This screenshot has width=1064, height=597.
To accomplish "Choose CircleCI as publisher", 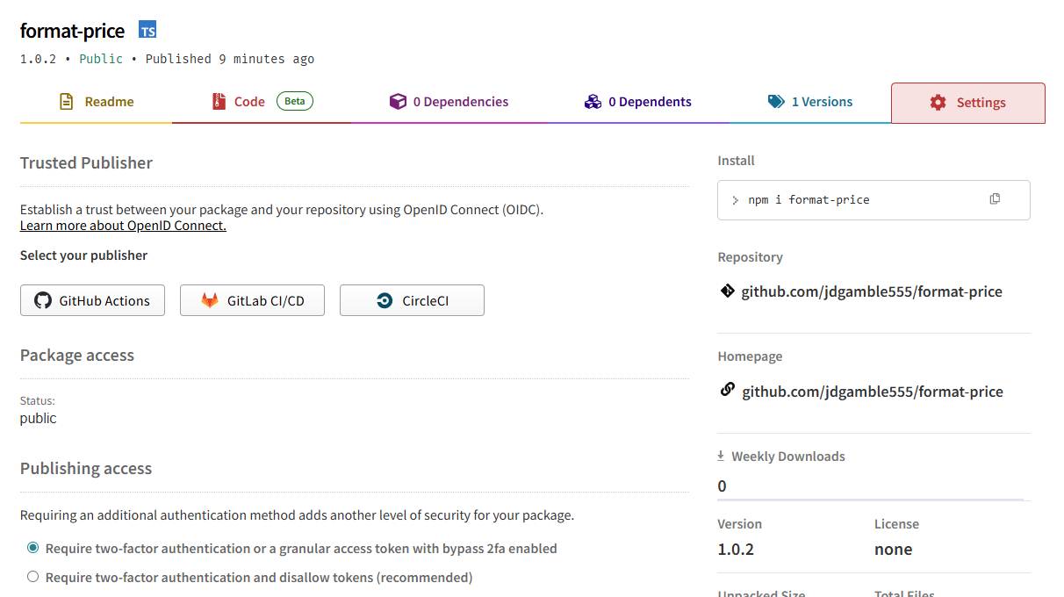I will point(412,300).
